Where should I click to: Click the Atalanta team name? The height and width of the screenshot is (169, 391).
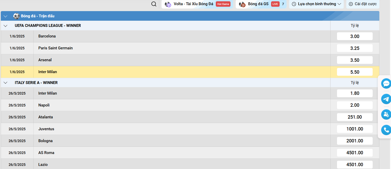(45, 117)
